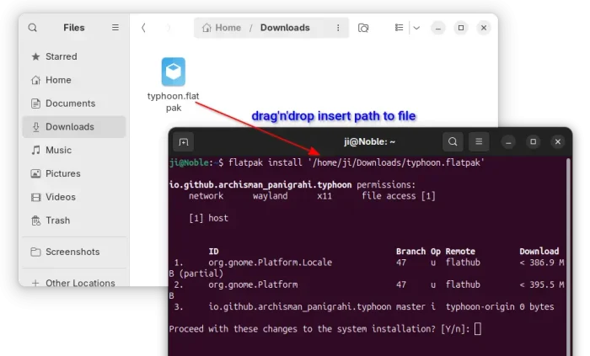The image size is (590, 356).
Task: Open Videos in the sidebar
Action: (x=74, y=197)
